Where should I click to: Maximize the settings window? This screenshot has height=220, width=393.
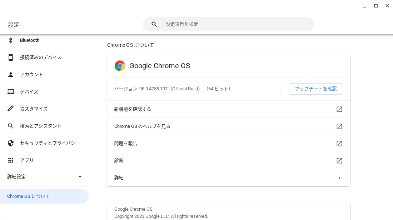[x=376, y=6]
